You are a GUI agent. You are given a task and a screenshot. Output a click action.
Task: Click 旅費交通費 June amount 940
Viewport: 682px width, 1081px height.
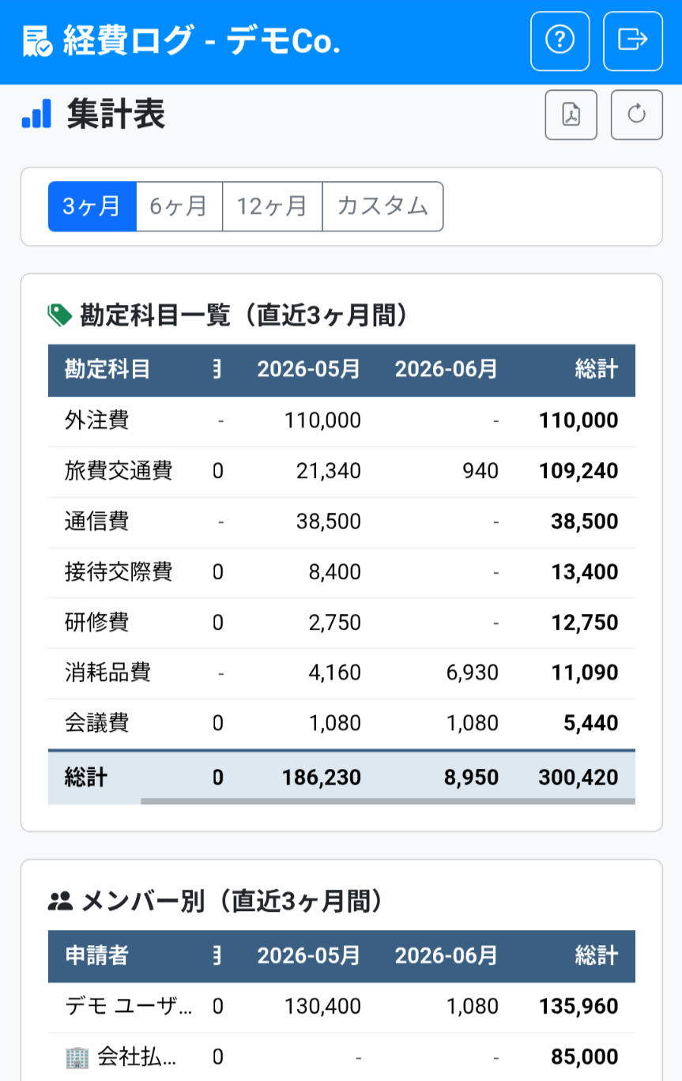point(481,471)
